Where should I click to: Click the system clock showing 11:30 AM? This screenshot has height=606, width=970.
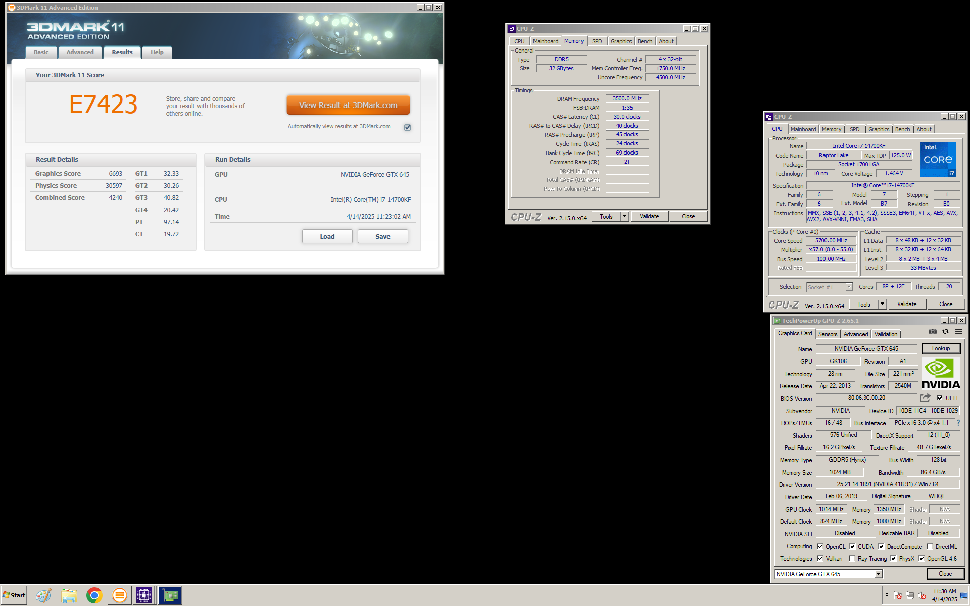[944, 591]
